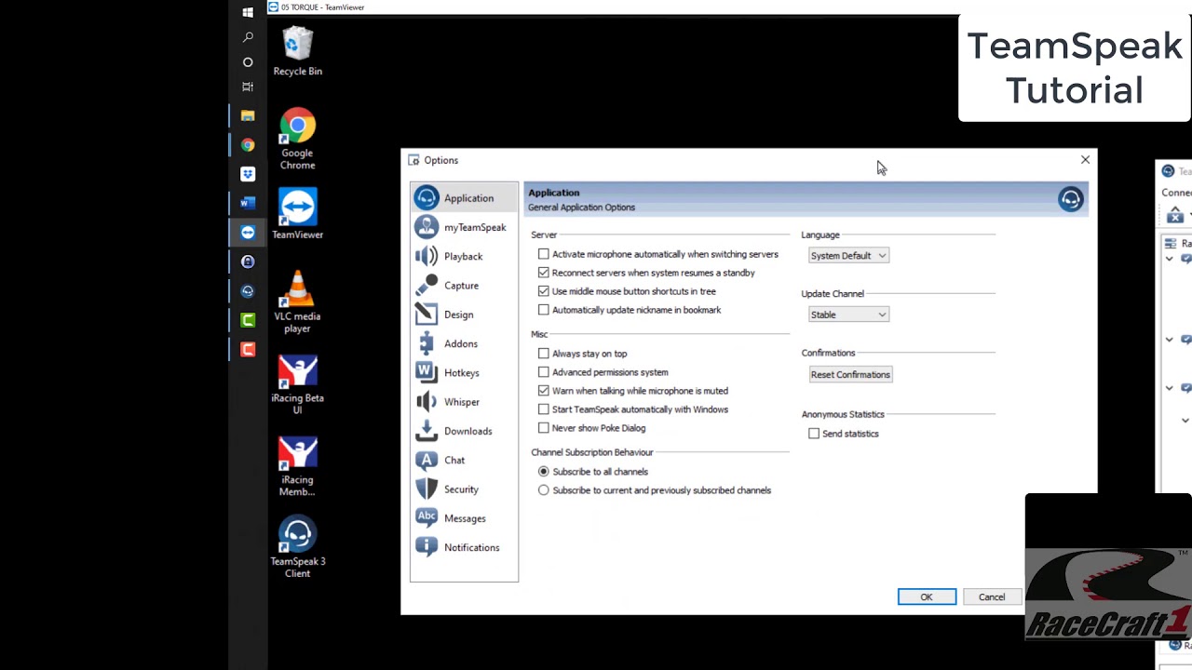Click the iRacing Beta UI desktop shortcut
Screen dimensions: 1192x670
click(298, 384)
